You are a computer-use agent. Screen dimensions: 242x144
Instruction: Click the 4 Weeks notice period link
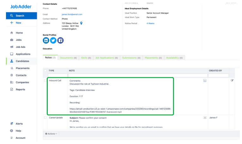pos(150,23)
